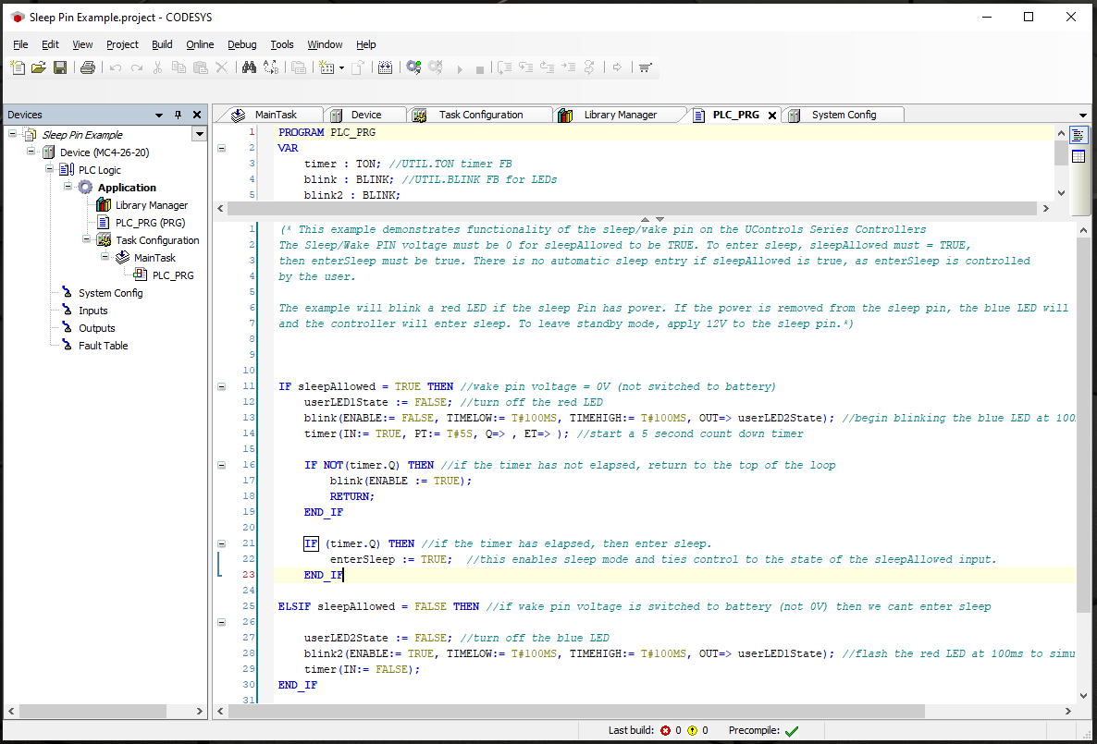Click the Login (gear) toolbar icon
Image resolution: width=1097 pixels, height=744 pixels.
pos(413,67)
